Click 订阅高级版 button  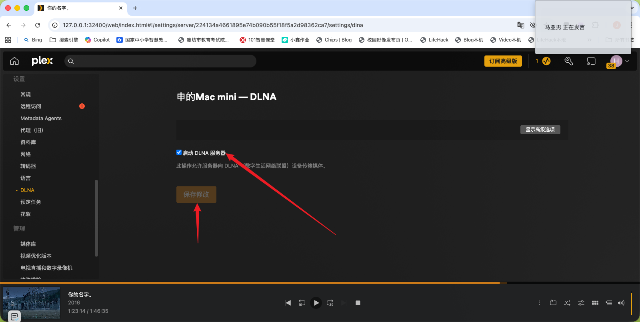pyautogui.click(x=503, y=61)
